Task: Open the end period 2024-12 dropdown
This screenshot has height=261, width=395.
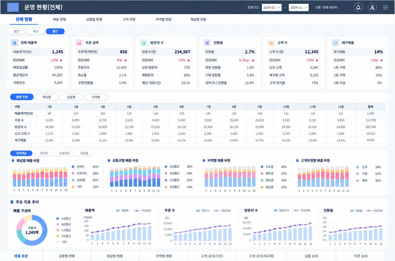Action: point(298,7)
